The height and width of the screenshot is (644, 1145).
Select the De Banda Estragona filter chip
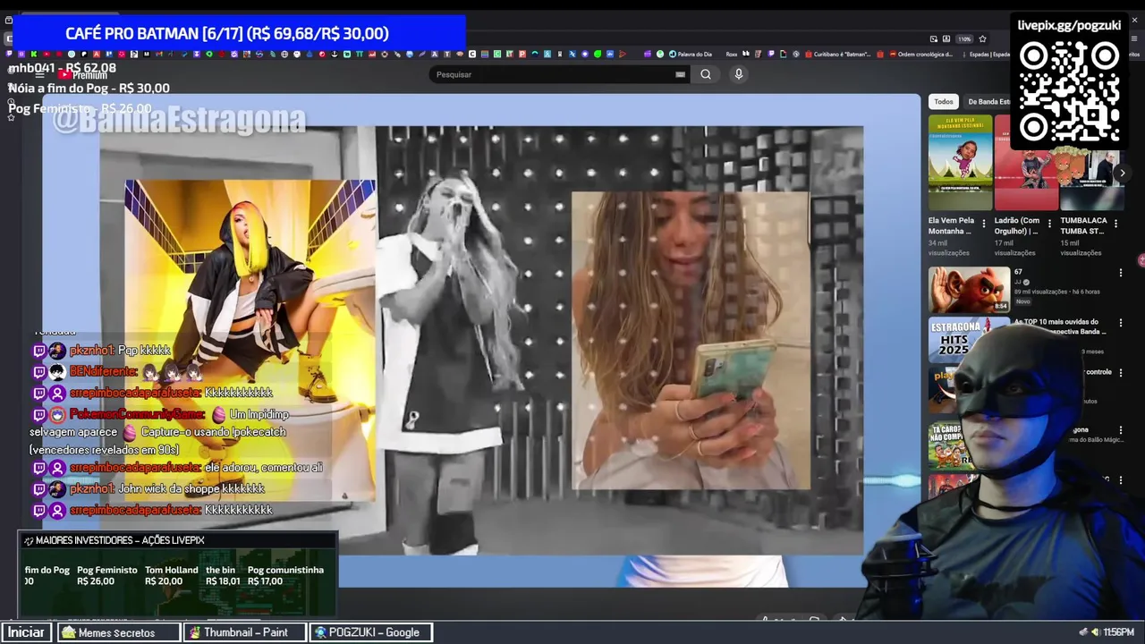(x=988, y=101)
